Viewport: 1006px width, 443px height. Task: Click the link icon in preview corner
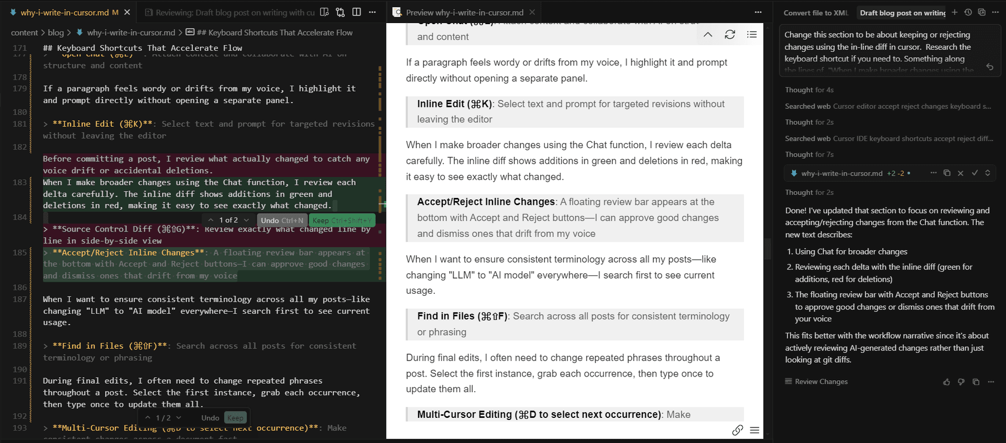click(x=737, y=430)
